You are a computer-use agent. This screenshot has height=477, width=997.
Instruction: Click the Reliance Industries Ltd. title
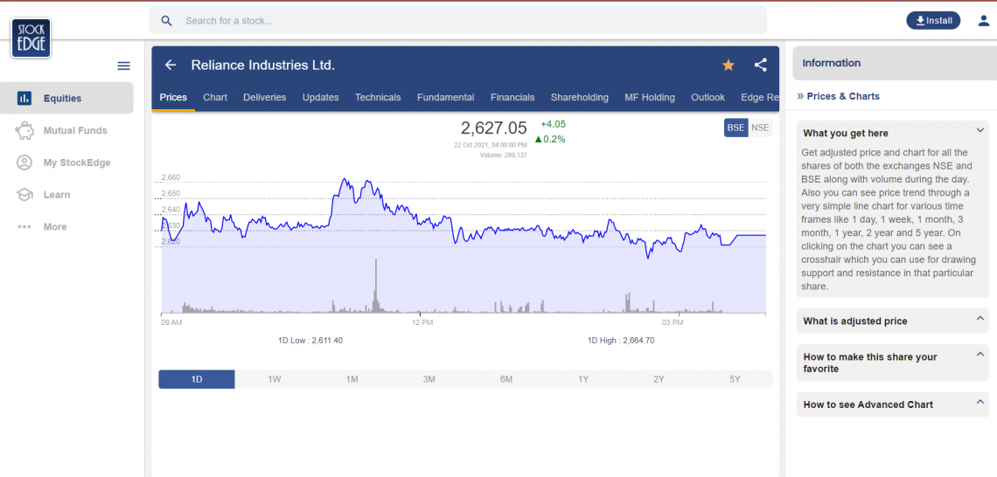(x=262, y=65)
